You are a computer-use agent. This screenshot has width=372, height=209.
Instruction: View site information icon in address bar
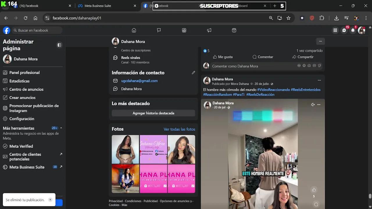point(47,18)
